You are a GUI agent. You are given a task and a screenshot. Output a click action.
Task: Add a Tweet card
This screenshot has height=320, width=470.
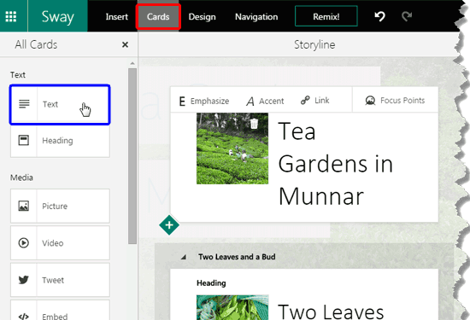[x=60, y=280]
